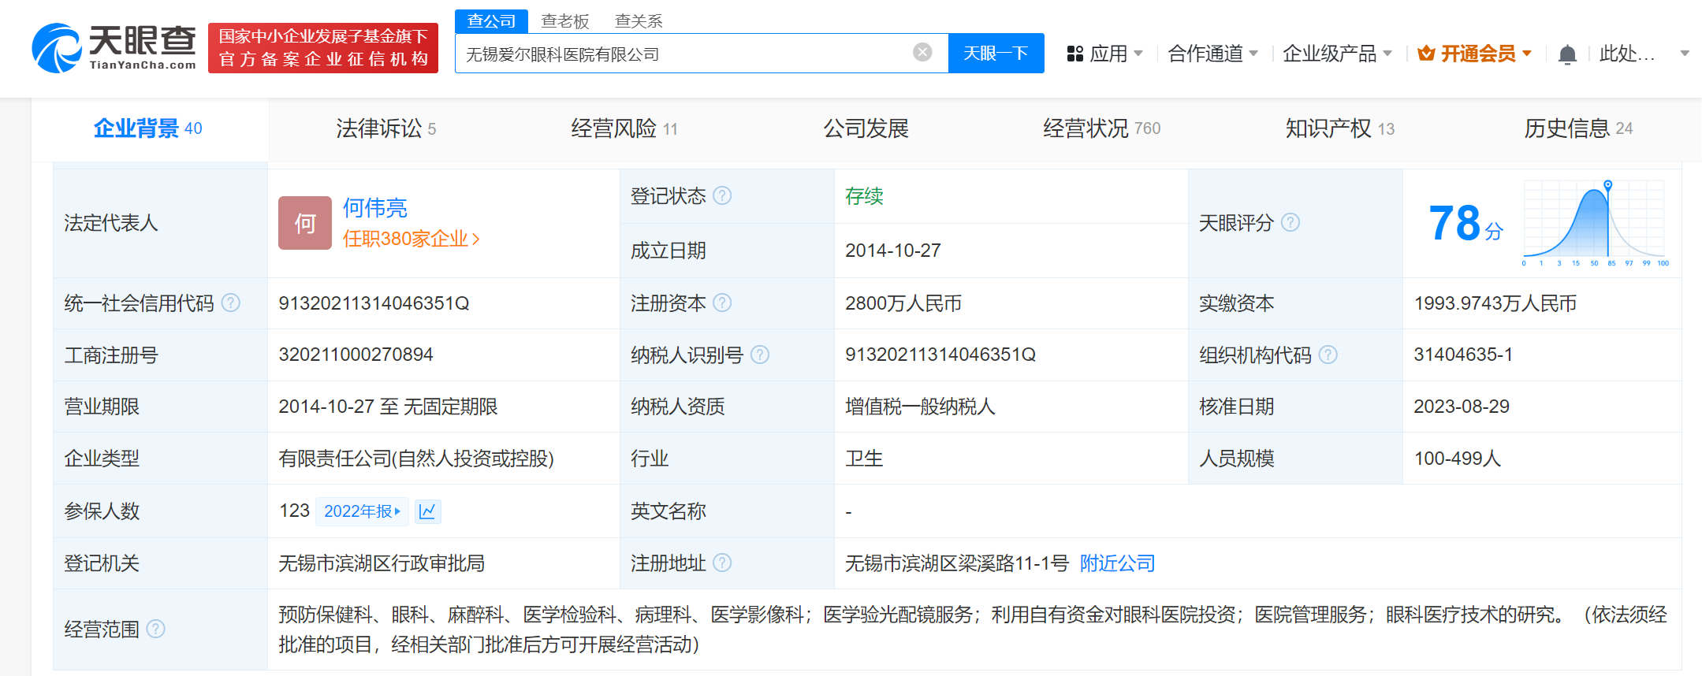Click the crown icon beside 开通会员
The width and height of the screenshot is (1702, 676).
coord(1425,54)
